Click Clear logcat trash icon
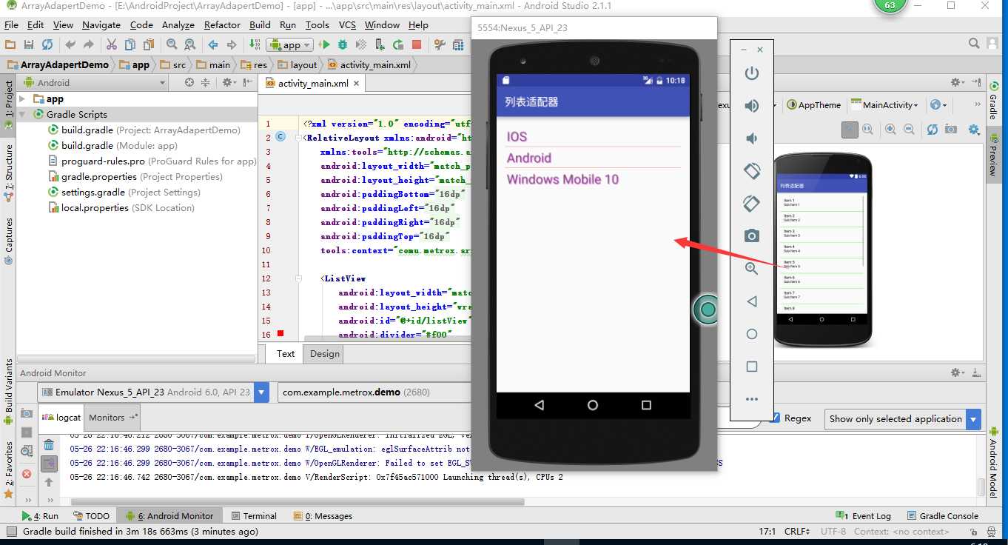 (49, 445)
